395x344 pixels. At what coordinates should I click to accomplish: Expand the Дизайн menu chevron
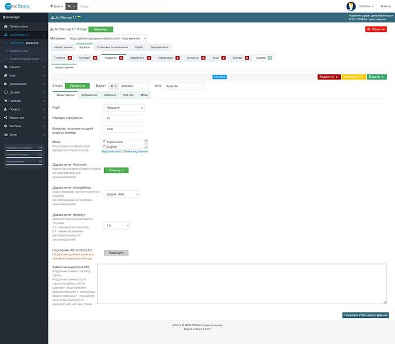pyautogui.click(x=44, y=92)
